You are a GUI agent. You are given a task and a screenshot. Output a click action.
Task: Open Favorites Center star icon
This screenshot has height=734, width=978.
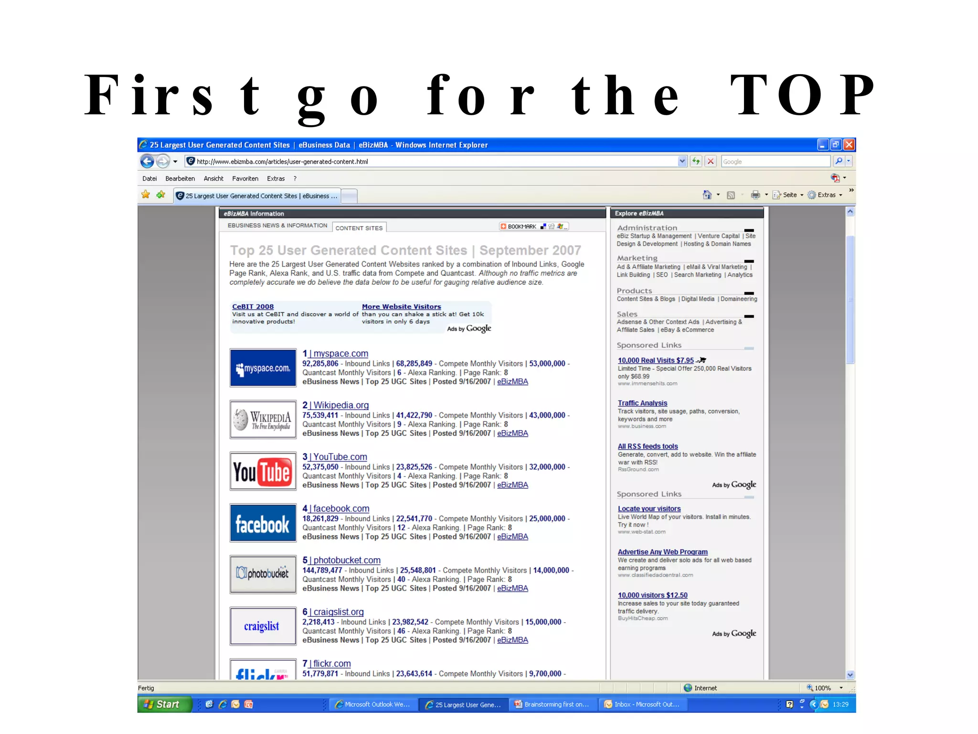click(146, 195)
